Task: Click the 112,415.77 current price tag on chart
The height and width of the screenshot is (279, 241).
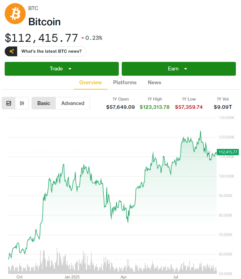Action: tap(228, 152)
